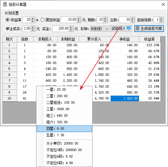Decrease 期数 value with down arrow
The image size is (168, 167).
coord(105,21)
